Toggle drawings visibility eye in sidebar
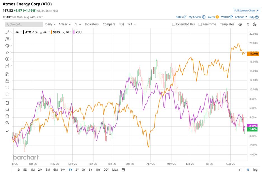Screen dimensions: 263x174 (x=7, y=123)
